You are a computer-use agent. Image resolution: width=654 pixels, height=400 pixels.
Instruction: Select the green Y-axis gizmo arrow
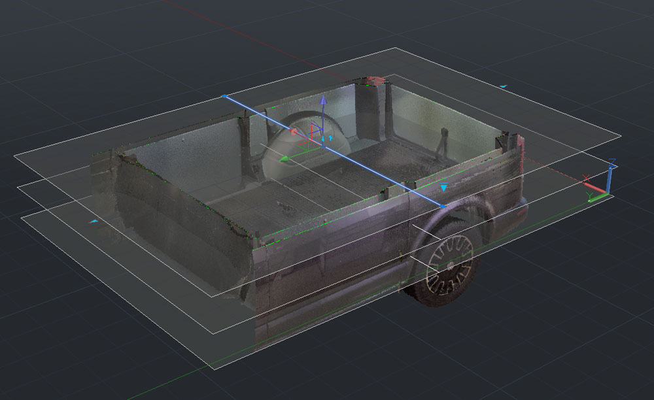284,159
